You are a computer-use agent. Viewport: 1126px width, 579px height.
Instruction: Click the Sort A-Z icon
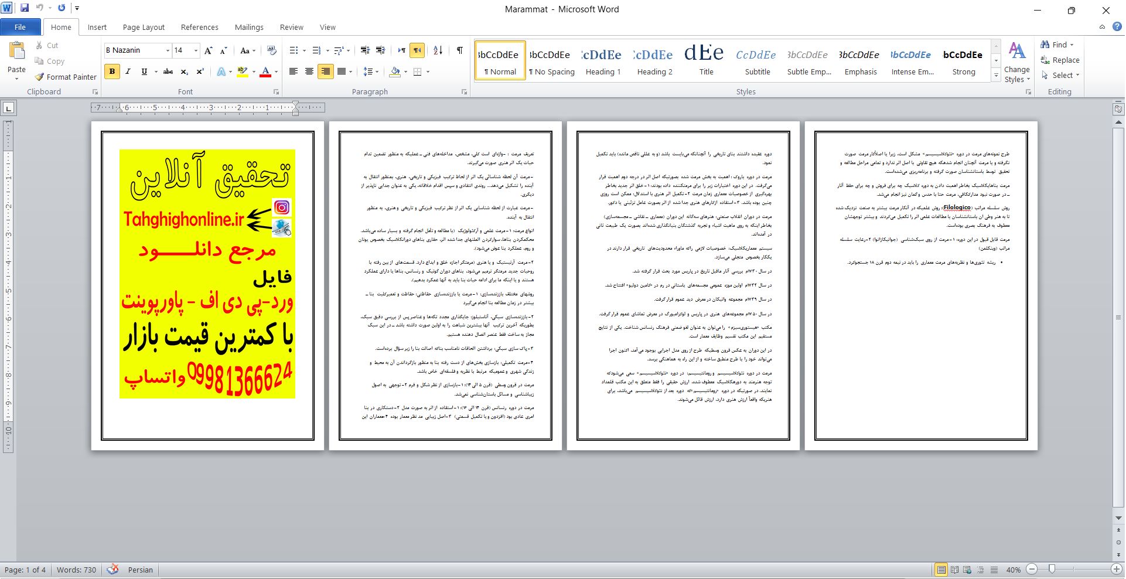(438, 50)
